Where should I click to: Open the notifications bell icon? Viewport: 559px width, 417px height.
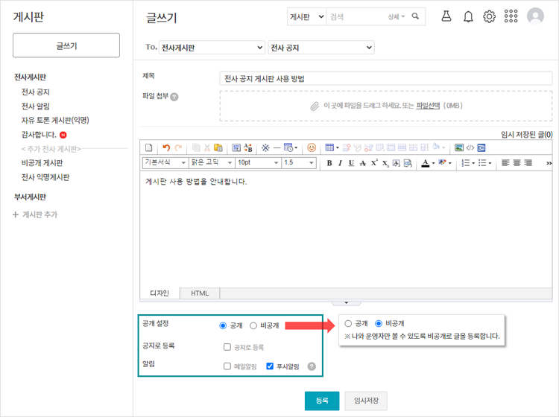click(x=468, y=16)
